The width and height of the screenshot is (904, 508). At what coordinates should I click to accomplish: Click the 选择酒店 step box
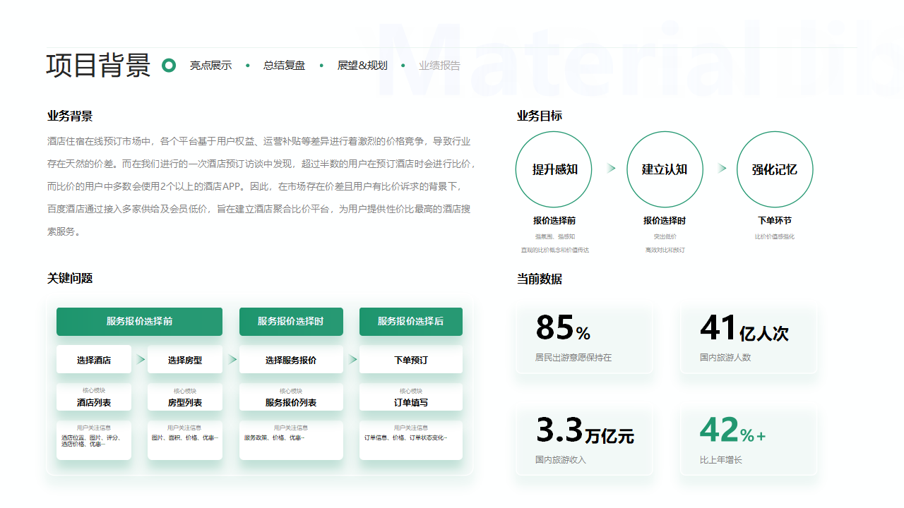[94, 360]
